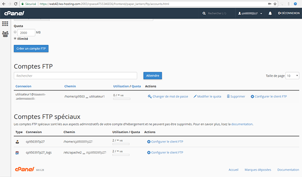Click the Comptes FTP spéciaux heading
The height and width of the screenshot is (177, 302).
tap(47, 117)
